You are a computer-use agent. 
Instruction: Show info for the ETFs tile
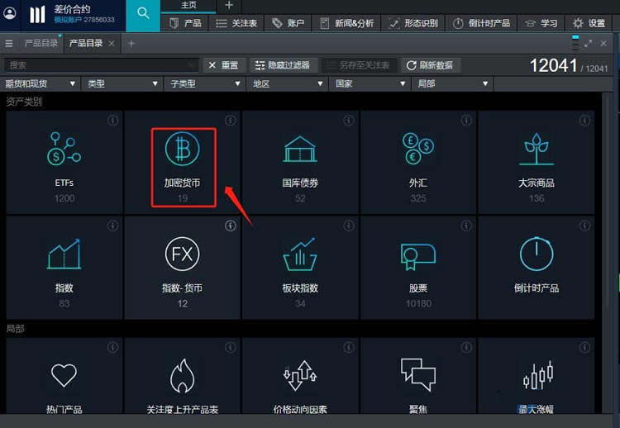coord(112,120)
